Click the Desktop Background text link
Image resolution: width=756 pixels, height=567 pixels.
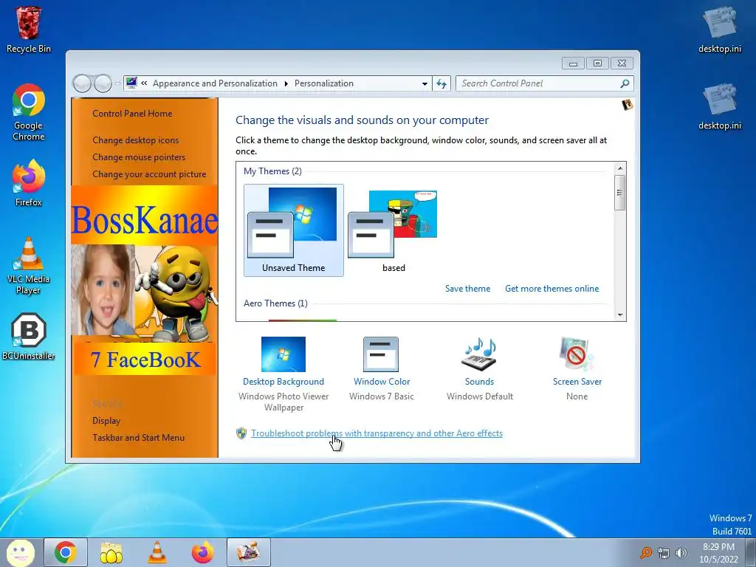pyautogui.click(x=283, y=382)
